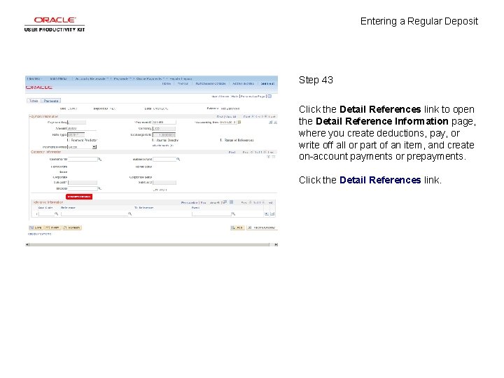The width and height of the screenshot is (504, 378).
Task: Click the horizontal scrollbar's left arrow
Action: point(27,244)
